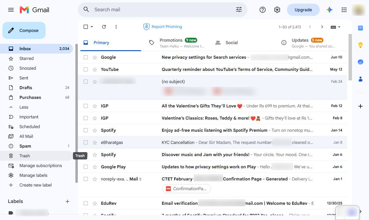This screenshot has width=369, height=220.
Task: Click the email list vertical scrollbar
Action: point(350,57)
